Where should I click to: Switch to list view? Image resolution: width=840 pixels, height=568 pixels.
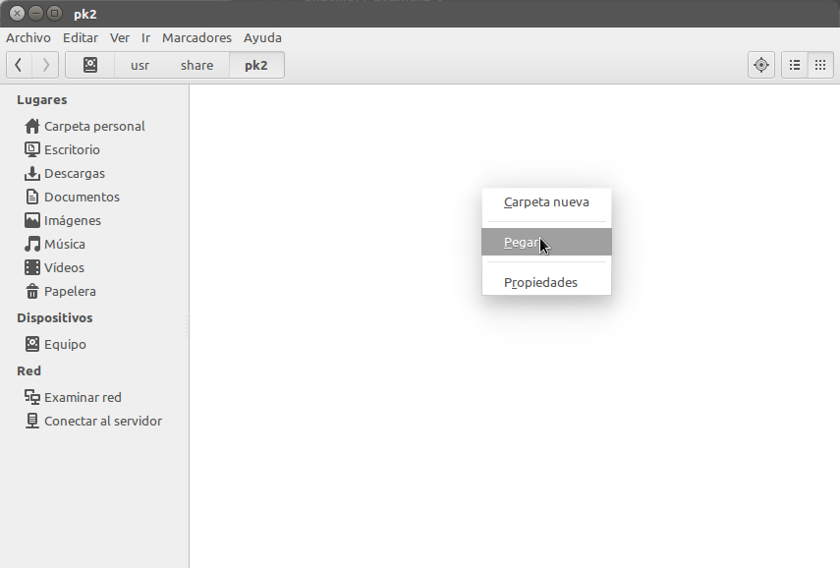pos(794,64)
